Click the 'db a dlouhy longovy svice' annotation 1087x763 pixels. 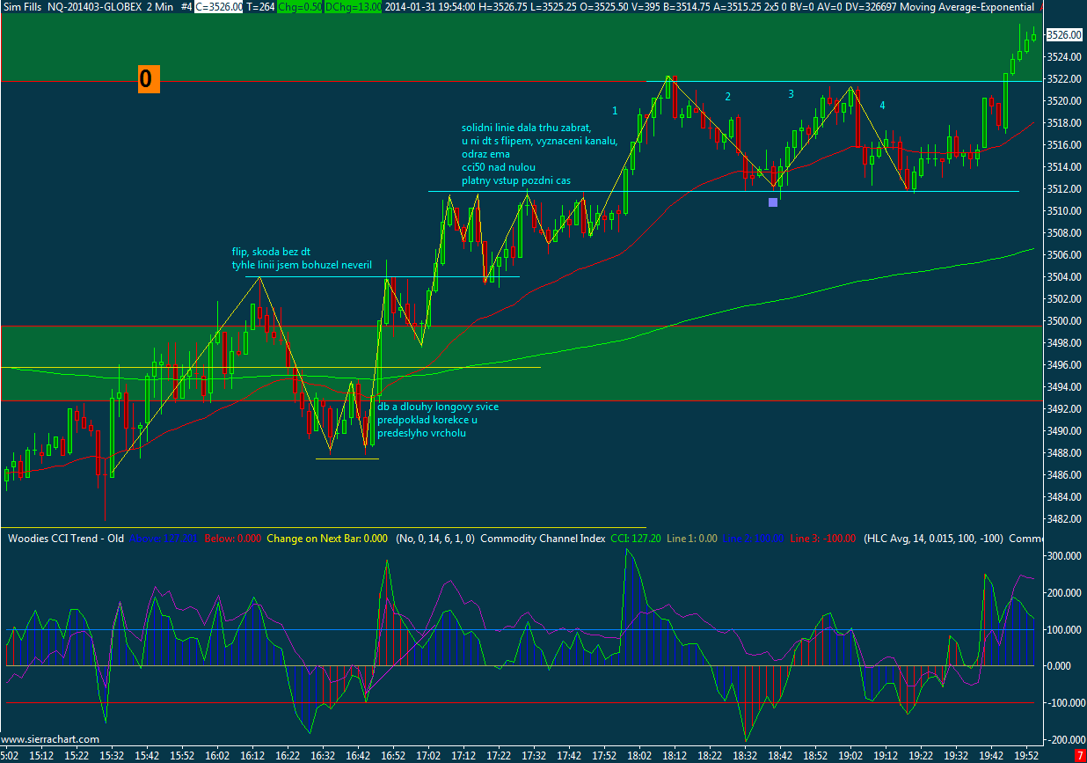(x=438, y=407)
